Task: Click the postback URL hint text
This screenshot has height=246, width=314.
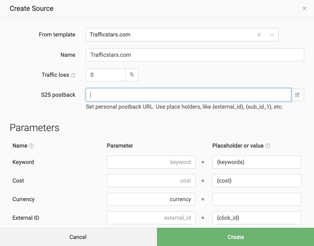Action: [x=184, y=107]
